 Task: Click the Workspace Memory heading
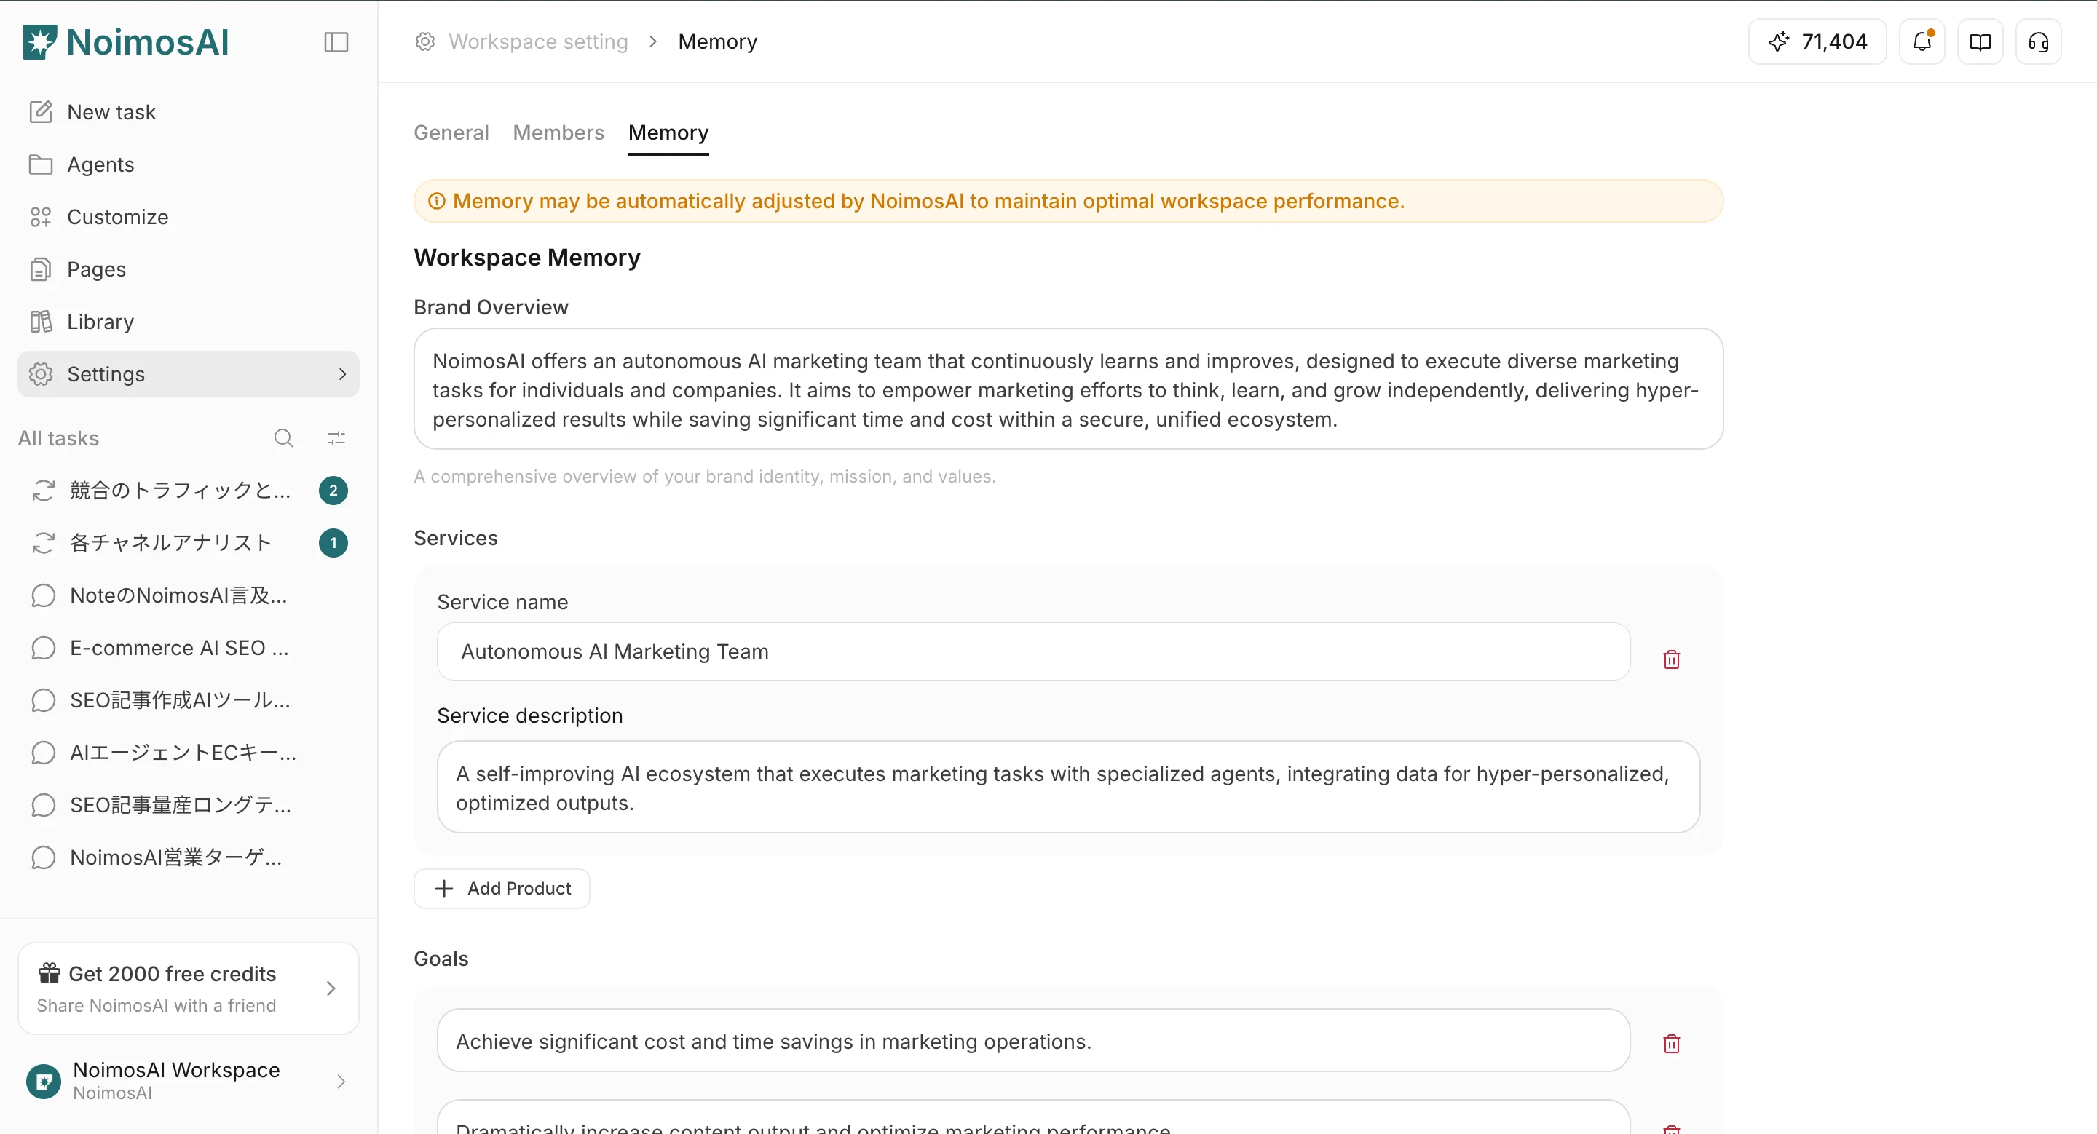526,258
